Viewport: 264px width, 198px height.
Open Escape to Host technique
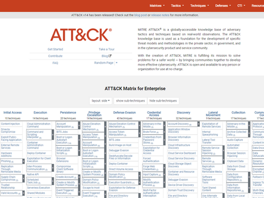91,188
